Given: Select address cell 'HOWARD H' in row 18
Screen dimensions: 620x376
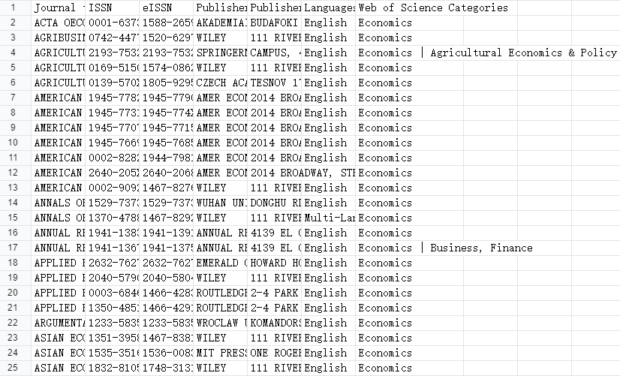Looking at the screenshot, I should [275, 263].
